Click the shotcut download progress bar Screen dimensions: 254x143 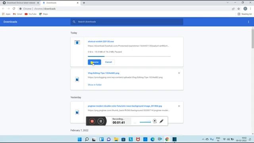pos(129,56)
